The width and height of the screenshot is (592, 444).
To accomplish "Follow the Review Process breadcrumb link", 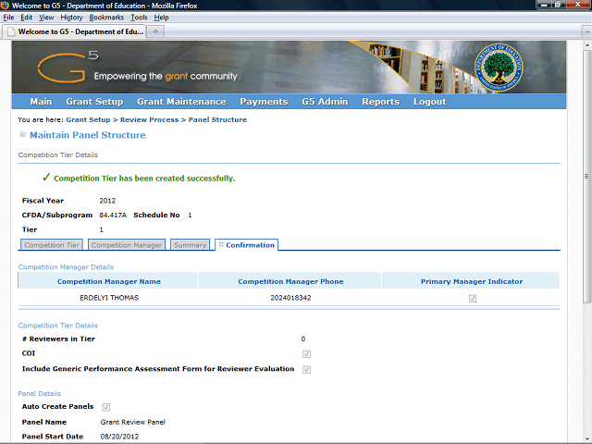I will [x=149, y=119].
